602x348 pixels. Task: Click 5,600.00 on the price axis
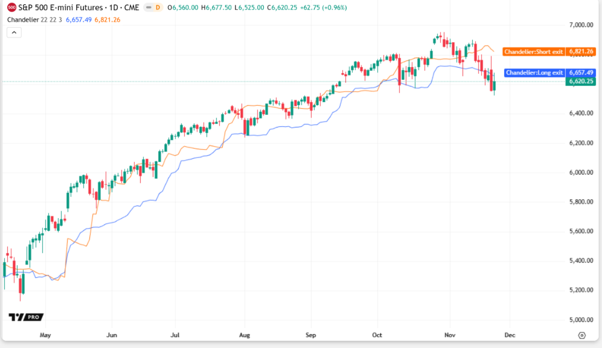581,231
